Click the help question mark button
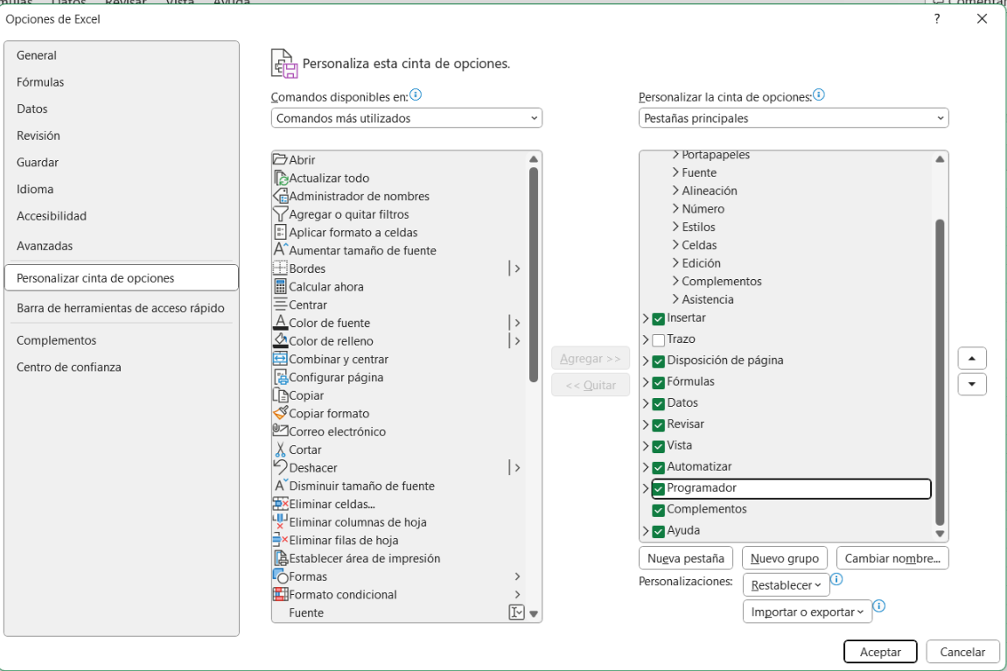Viewport: 1007px width, 671px height. (x=937, y=18)
